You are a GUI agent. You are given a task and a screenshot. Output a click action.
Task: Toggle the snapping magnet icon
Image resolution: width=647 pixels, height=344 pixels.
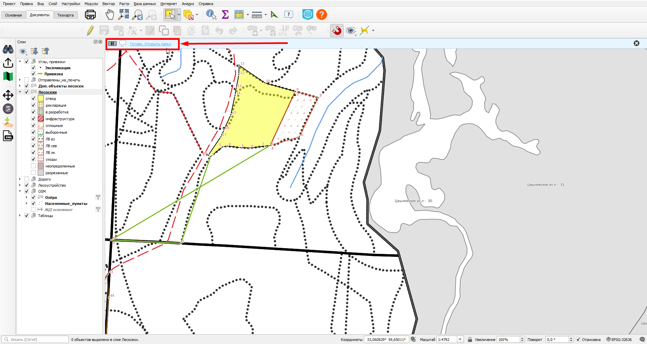337,31
